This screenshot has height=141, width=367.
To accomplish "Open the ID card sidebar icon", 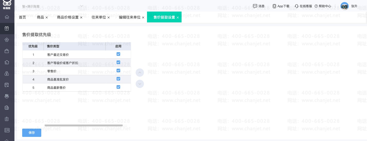I will [7, 130].
